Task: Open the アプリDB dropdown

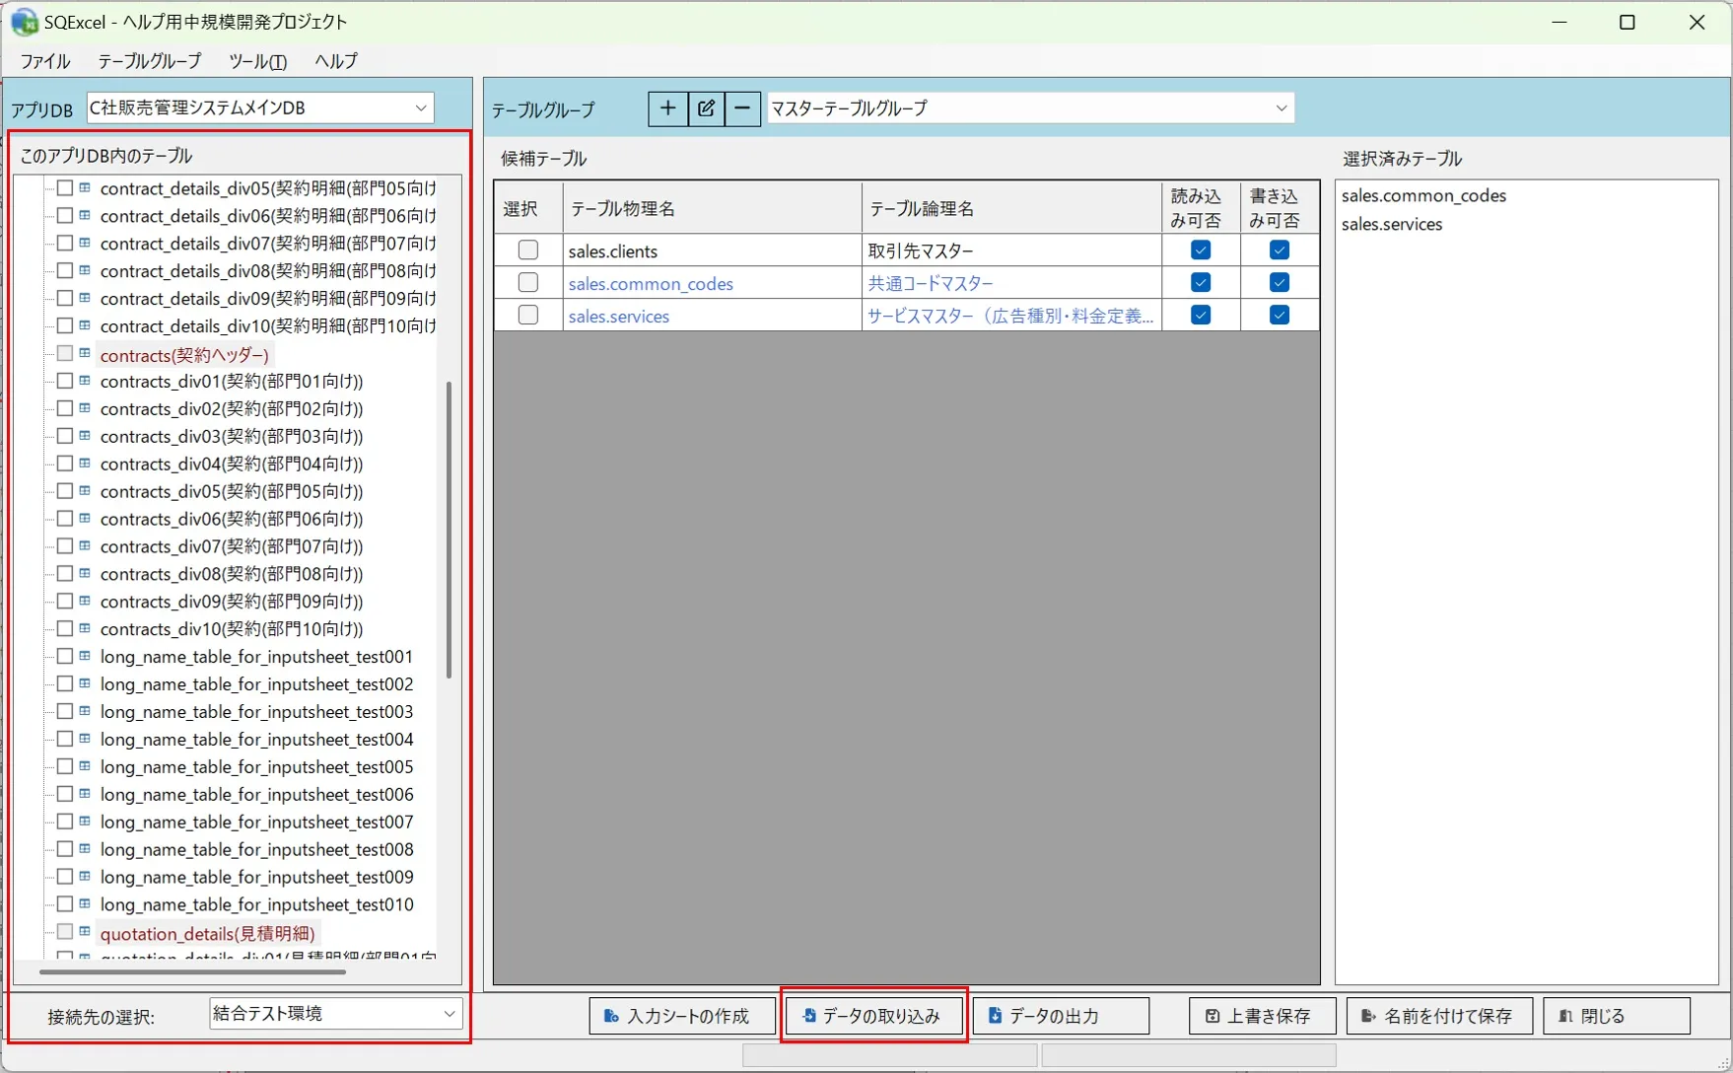Action: (260, 107)
